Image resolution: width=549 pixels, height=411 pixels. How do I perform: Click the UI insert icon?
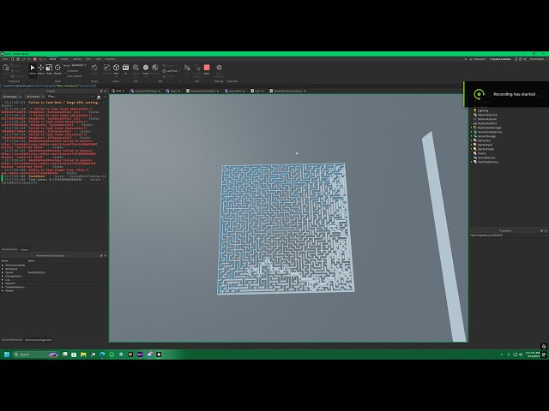point(125,69)
